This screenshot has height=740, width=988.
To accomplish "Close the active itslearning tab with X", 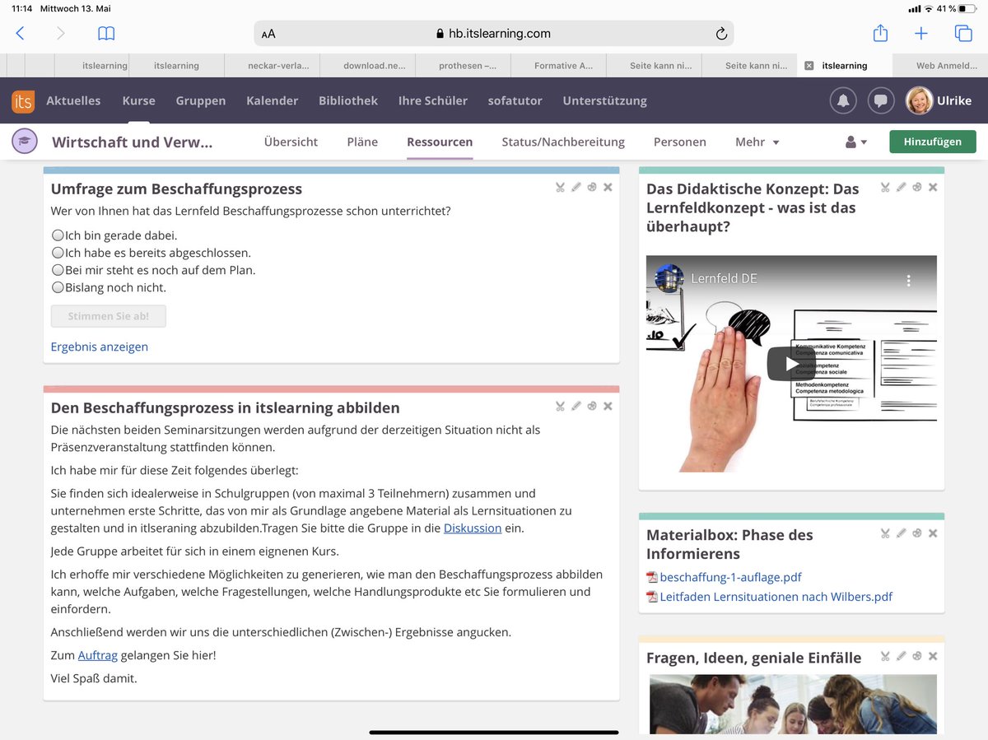I will point(809,66).
